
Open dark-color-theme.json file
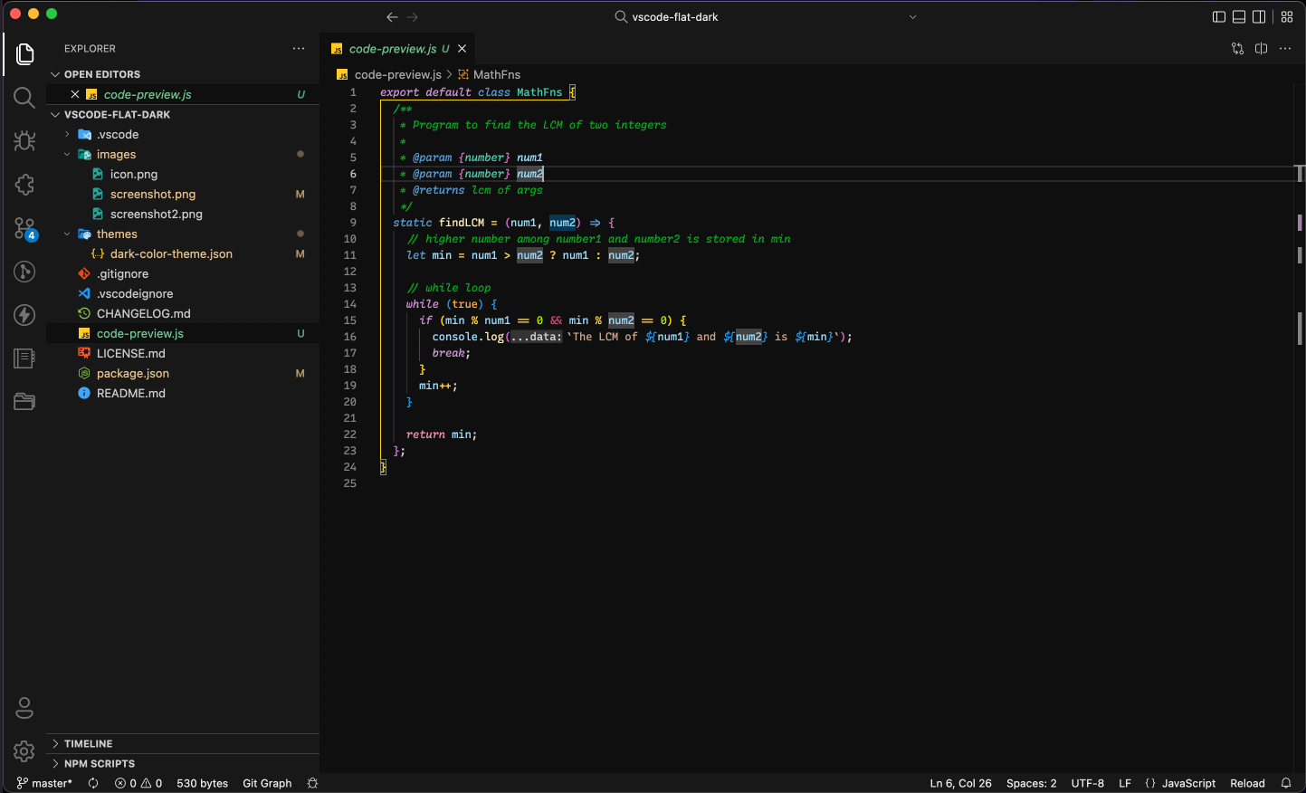pos(183,253)
